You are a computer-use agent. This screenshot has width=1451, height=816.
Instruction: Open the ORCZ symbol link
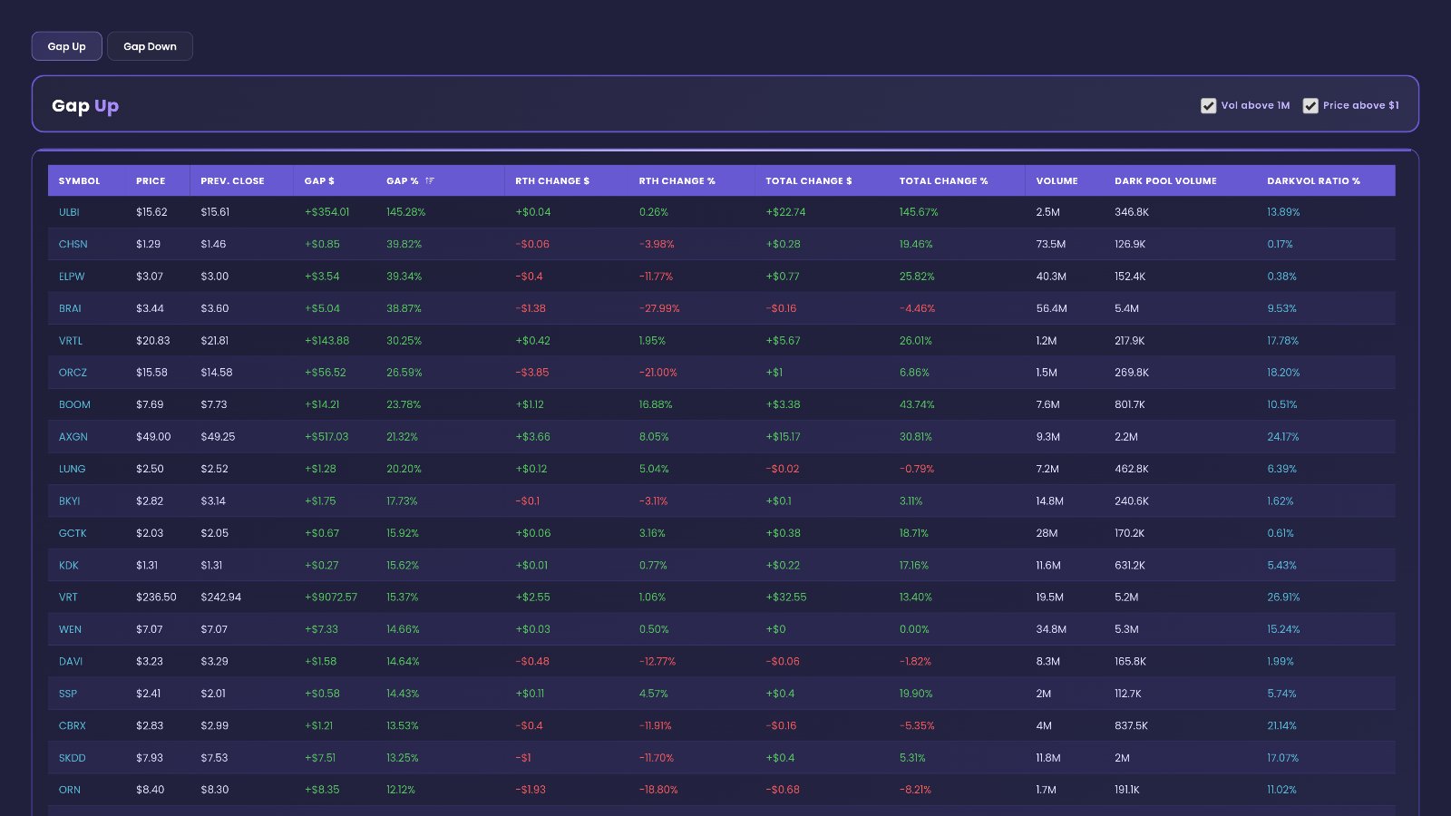click(x=73, y=373)
